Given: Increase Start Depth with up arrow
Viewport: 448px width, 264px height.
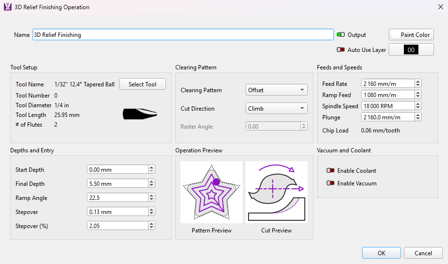Looking at the screenshot, I should coord(151,167).
